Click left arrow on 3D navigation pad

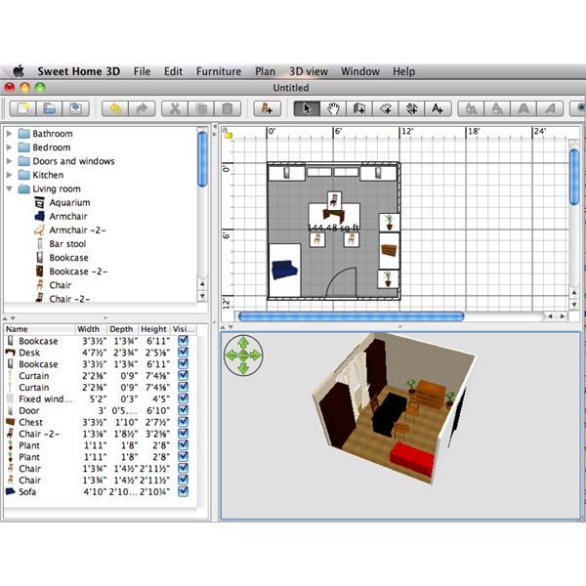click(x=230, y=355)
